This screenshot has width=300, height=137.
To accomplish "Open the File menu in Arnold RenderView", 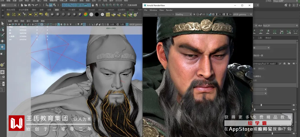I will [x=146, y=10].
